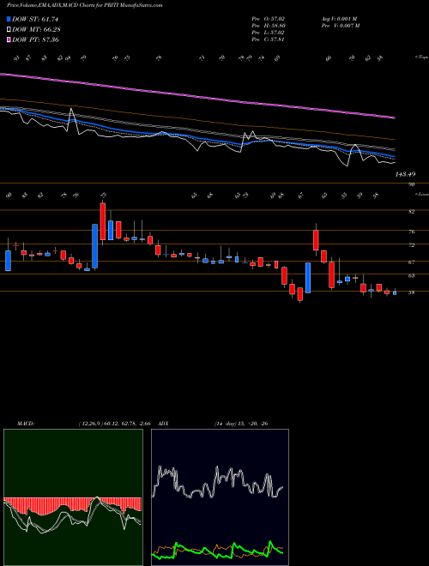Click the 82 price axis label
429x566 pixels.
click(411, 212)
